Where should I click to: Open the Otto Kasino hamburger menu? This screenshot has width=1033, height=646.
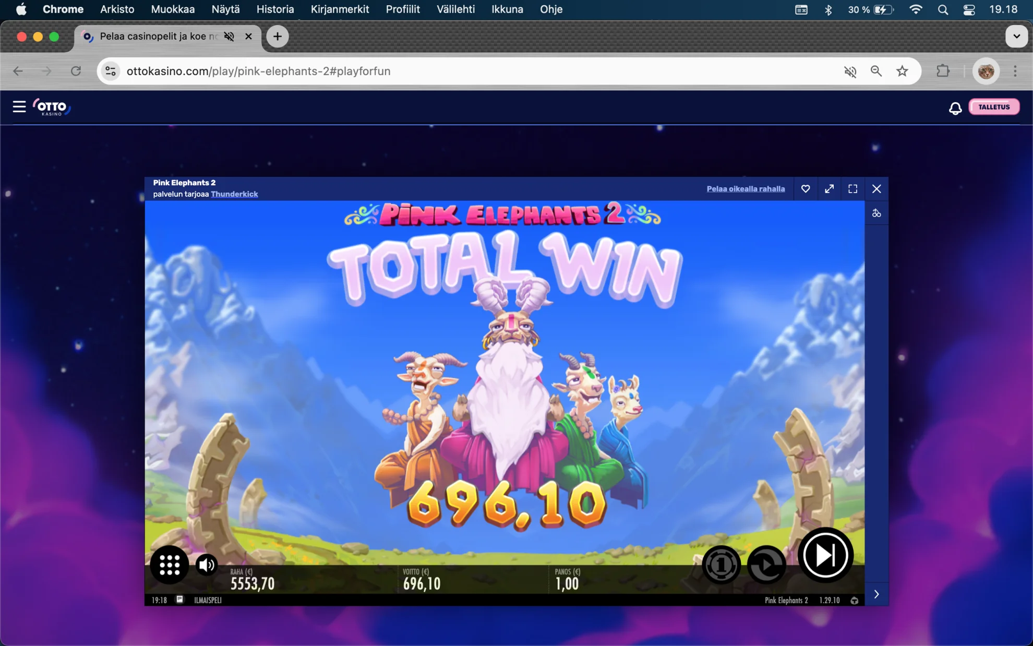tap(19, 107)
